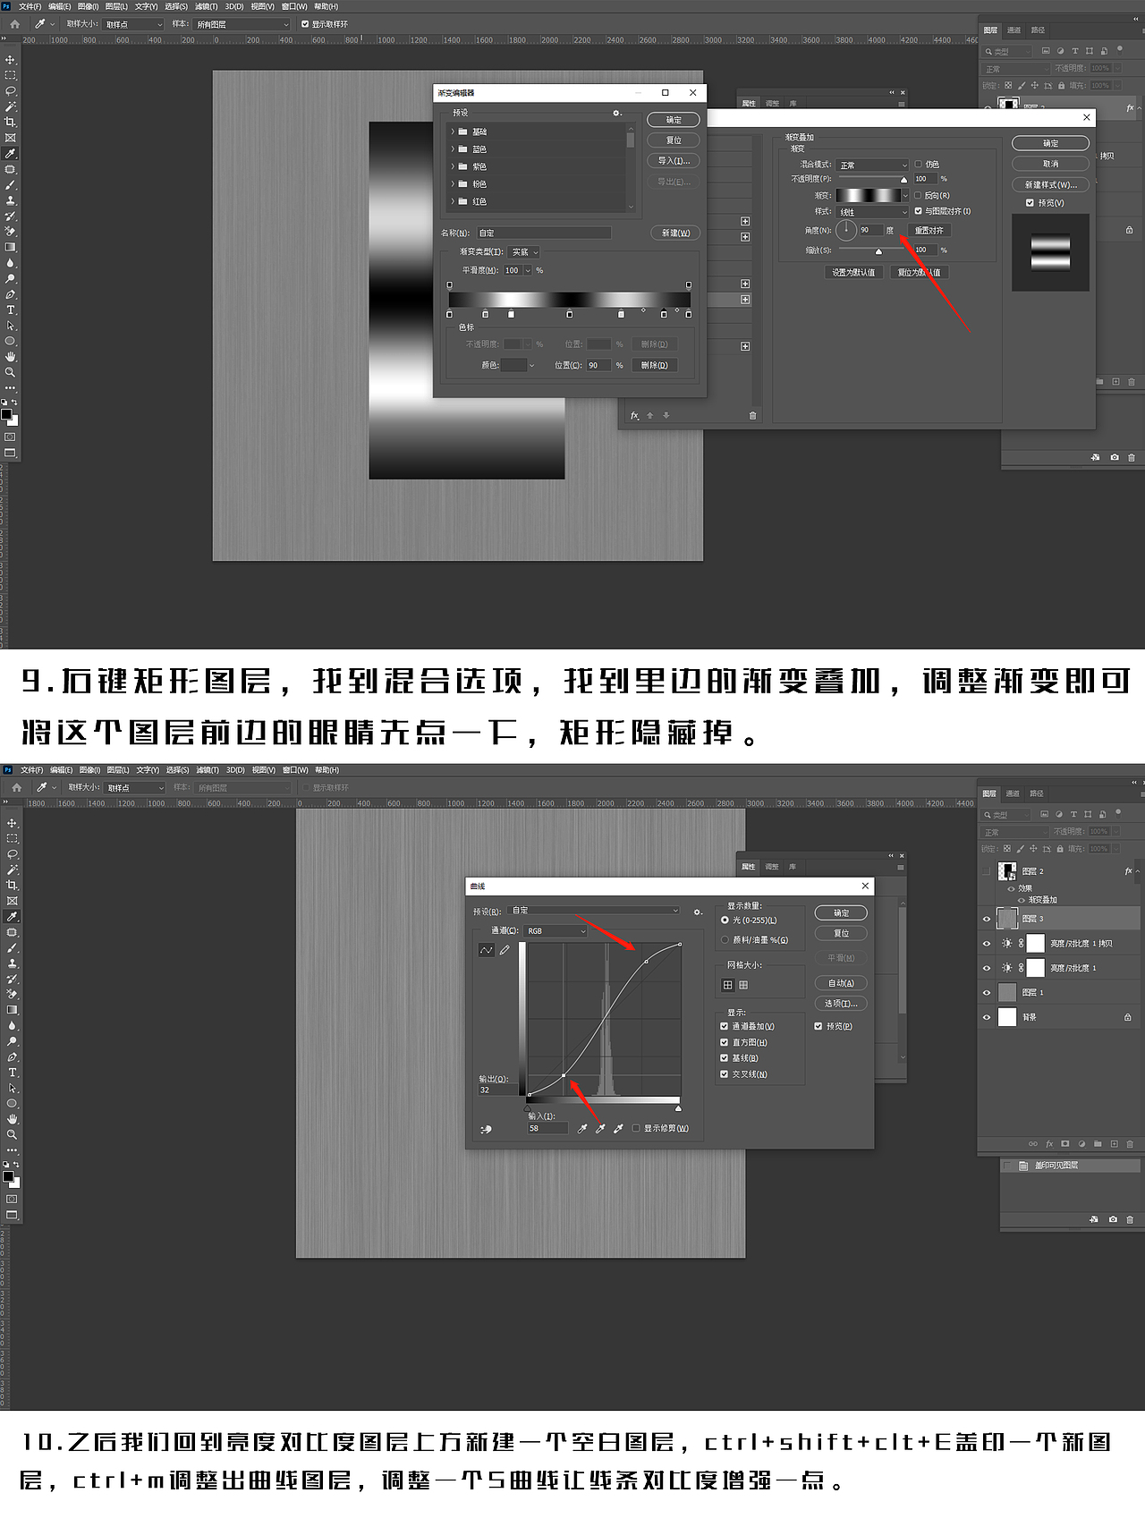Click the 名称(N) field containing 自定
The image size is (1145, 1527).
543,233
